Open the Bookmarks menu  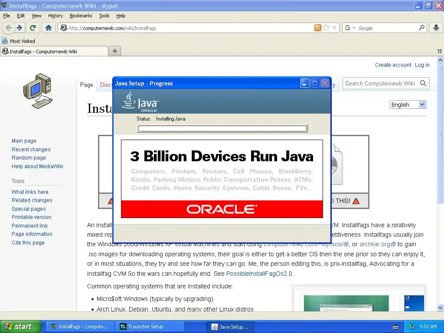pos(81,16)
